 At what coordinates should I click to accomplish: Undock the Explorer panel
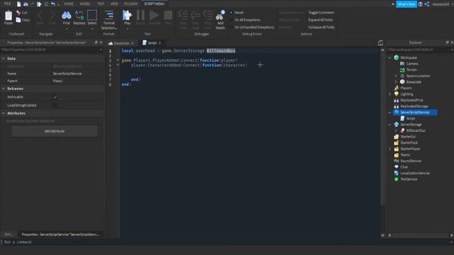click(448, 42)
